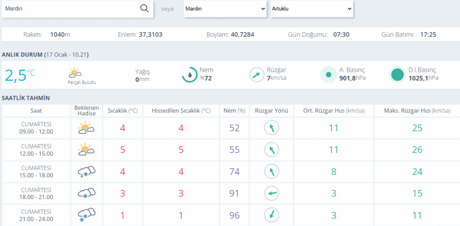Click the 21.00 - 24.00 snow cloud icon
The image size is (460, 226).
point(86,215)
